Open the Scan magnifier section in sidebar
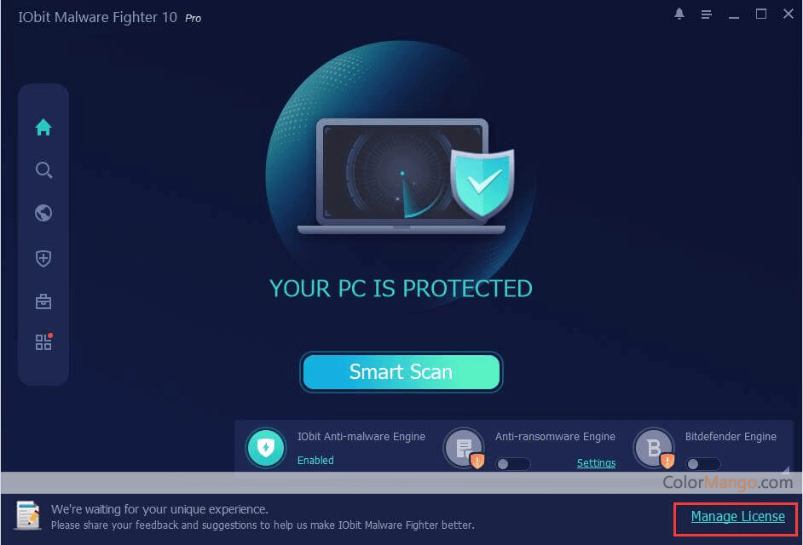Viewport: 803px width, 545px height. click(x=43, y=170)
